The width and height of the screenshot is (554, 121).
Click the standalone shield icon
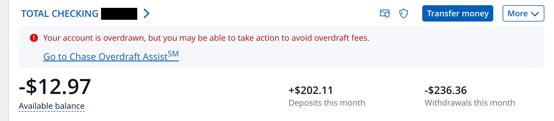pos(403,13)
